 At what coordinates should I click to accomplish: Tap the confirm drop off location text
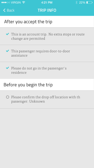[x=46, y=99]
